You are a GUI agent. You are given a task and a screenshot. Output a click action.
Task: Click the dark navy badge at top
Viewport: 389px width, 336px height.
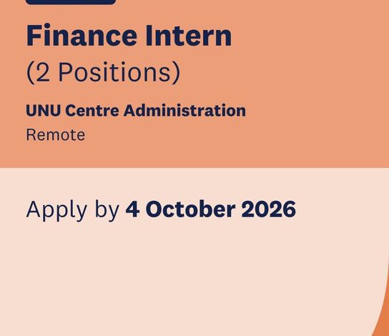tap(71, 2)
